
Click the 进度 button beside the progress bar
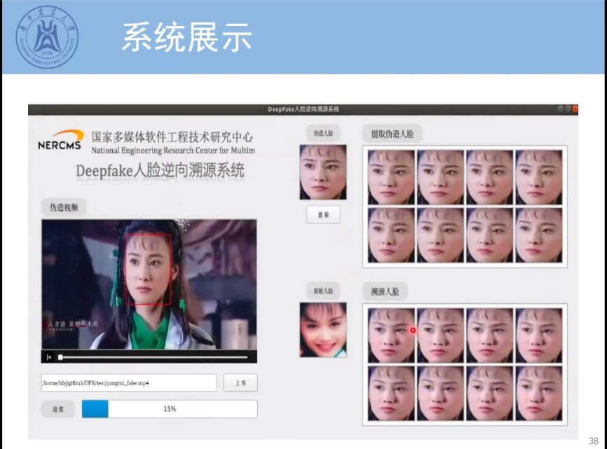coord(57,409)
